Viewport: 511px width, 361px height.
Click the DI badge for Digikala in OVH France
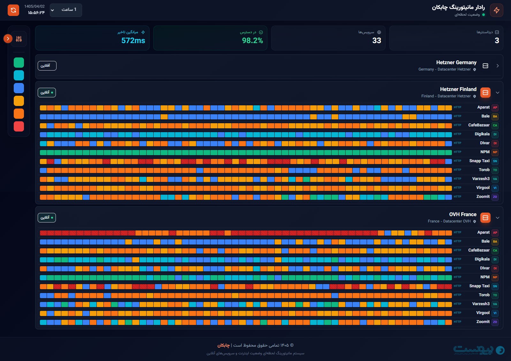[x=495, y=259]
